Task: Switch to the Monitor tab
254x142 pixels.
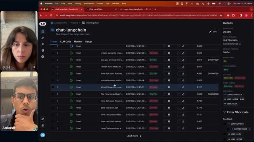Action: 78,41
